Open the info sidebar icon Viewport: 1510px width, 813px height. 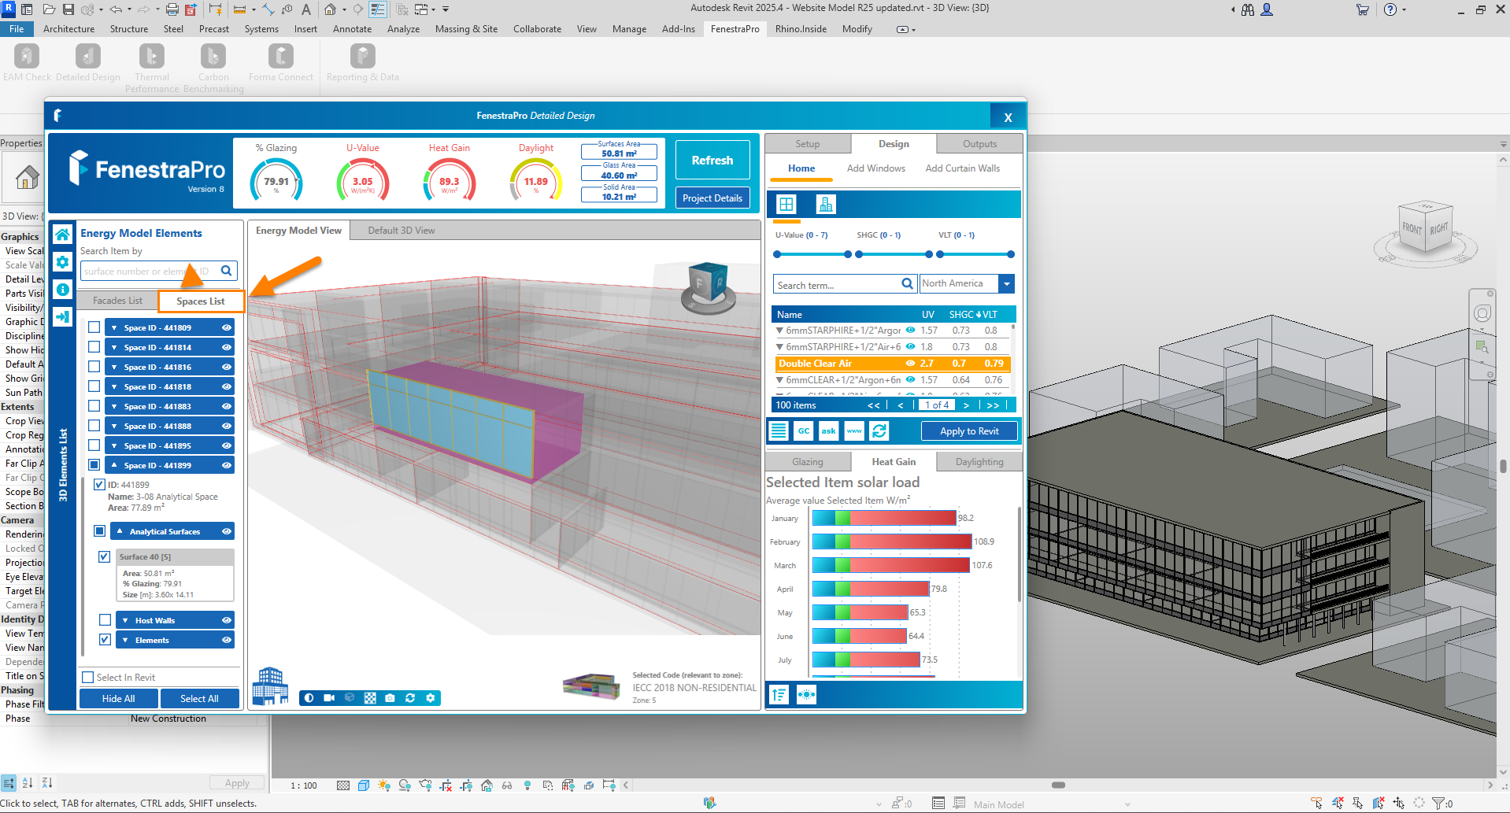[63, 290]
